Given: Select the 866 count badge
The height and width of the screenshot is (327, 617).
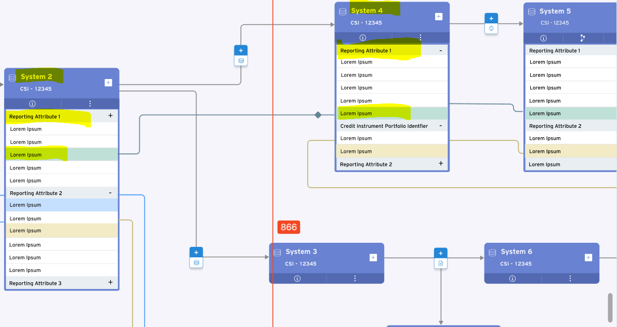Looking at the screenshot, I should click(x=288, y=227).
